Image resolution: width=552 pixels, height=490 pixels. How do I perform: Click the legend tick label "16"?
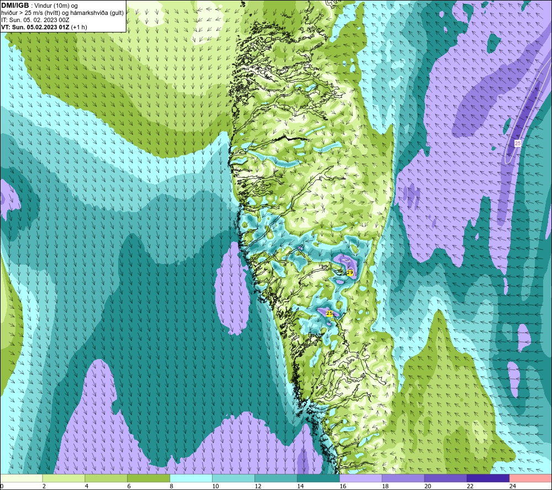click(343, 486)
